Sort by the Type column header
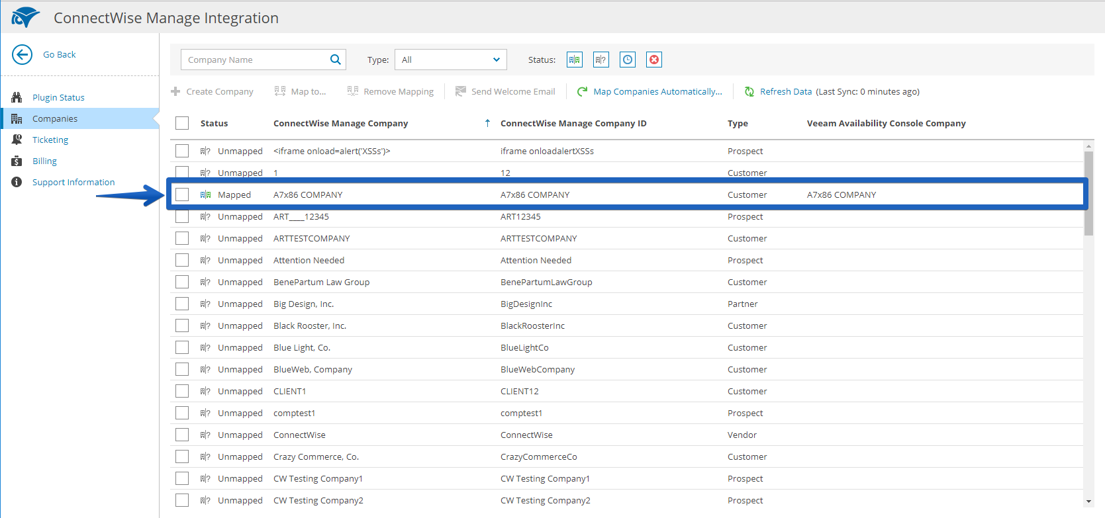This screenshot has width=1105, height=518. click(738, 123)
